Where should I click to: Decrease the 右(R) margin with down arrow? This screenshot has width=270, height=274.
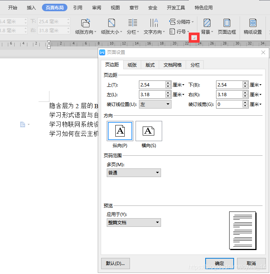click(x=245, y=97)
